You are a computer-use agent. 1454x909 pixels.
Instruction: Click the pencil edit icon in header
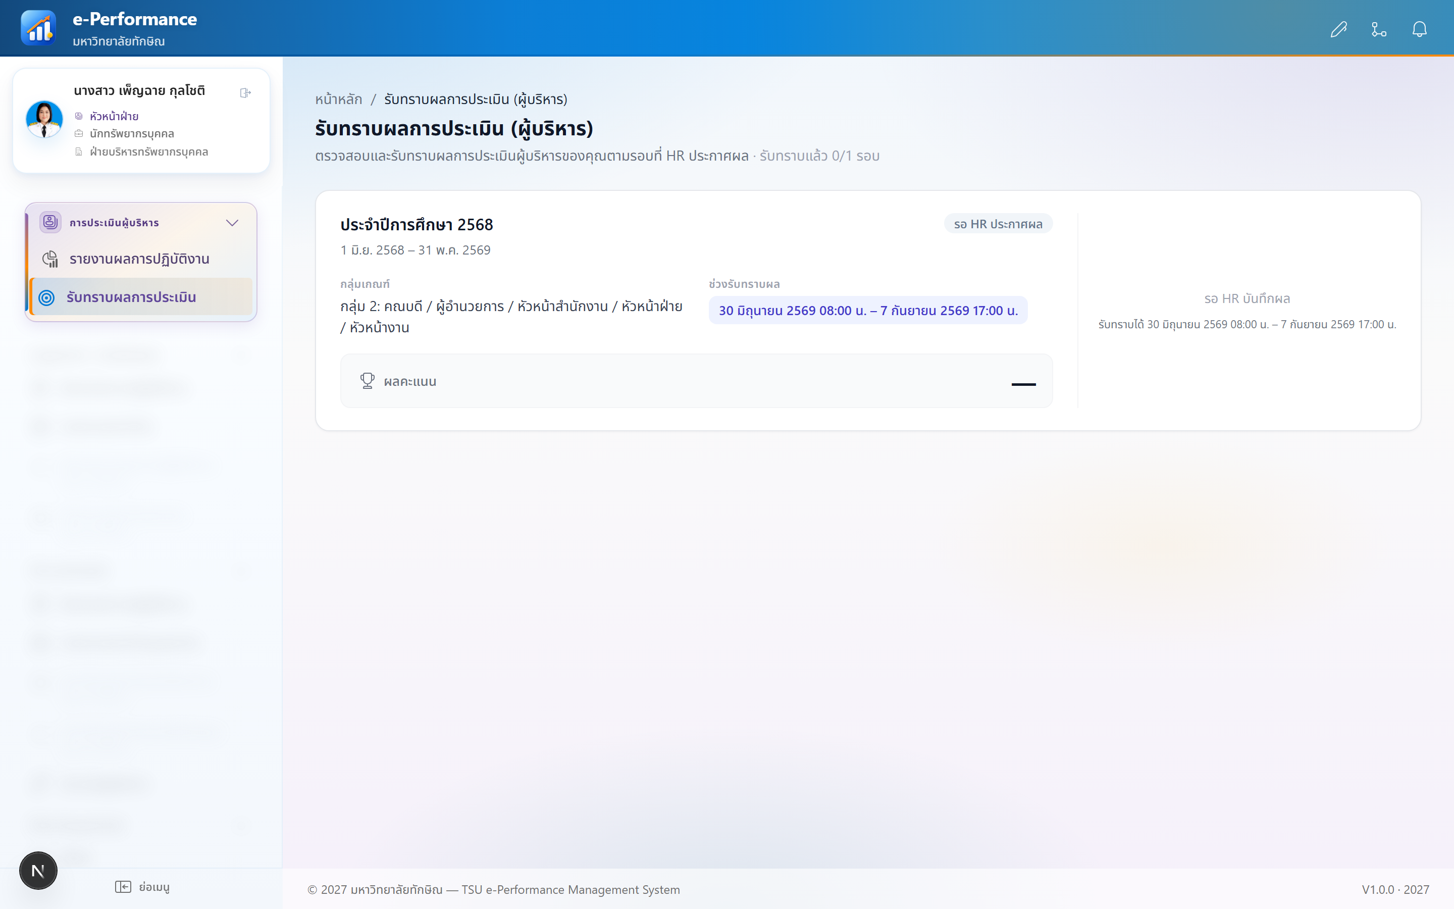[1339, 29]
